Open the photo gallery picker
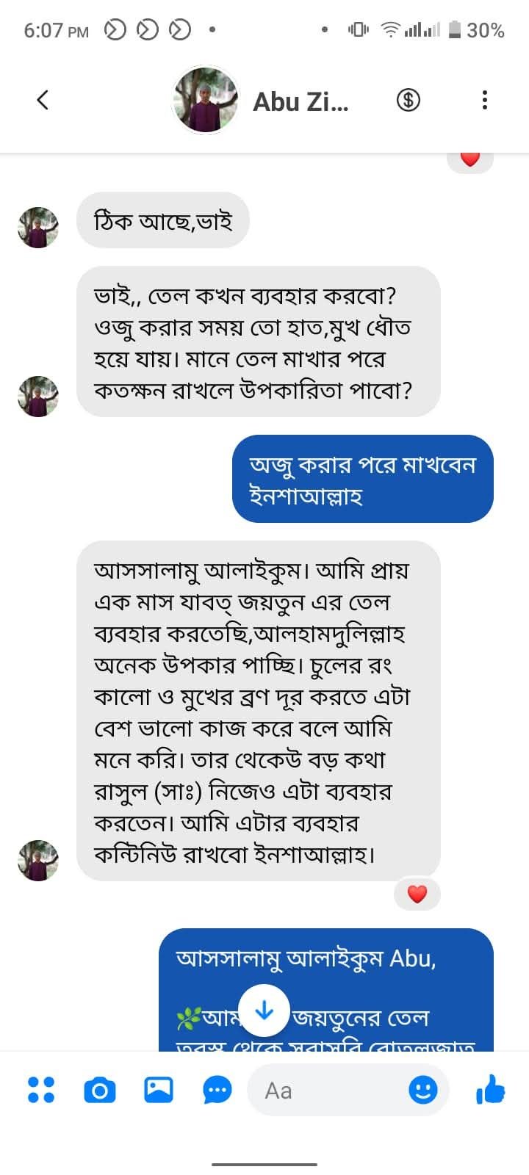The width and height of the screenshot is (529, 1175). pos(159,1090)
